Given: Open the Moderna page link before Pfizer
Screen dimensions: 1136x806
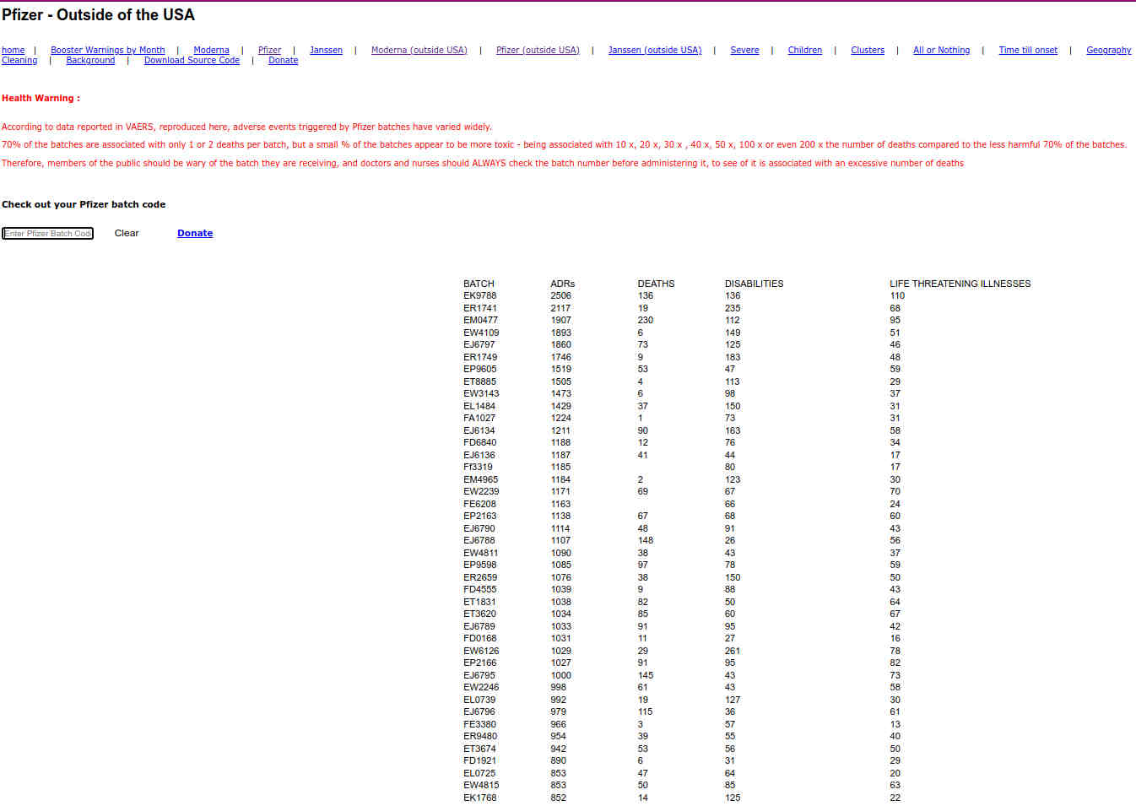Looking at the screenshot, I should point(212,51).
